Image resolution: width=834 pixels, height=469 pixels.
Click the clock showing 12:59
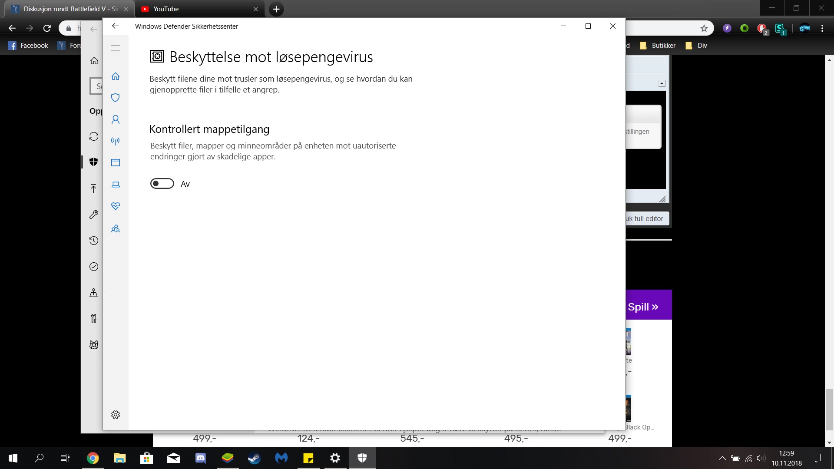[787, 453]
